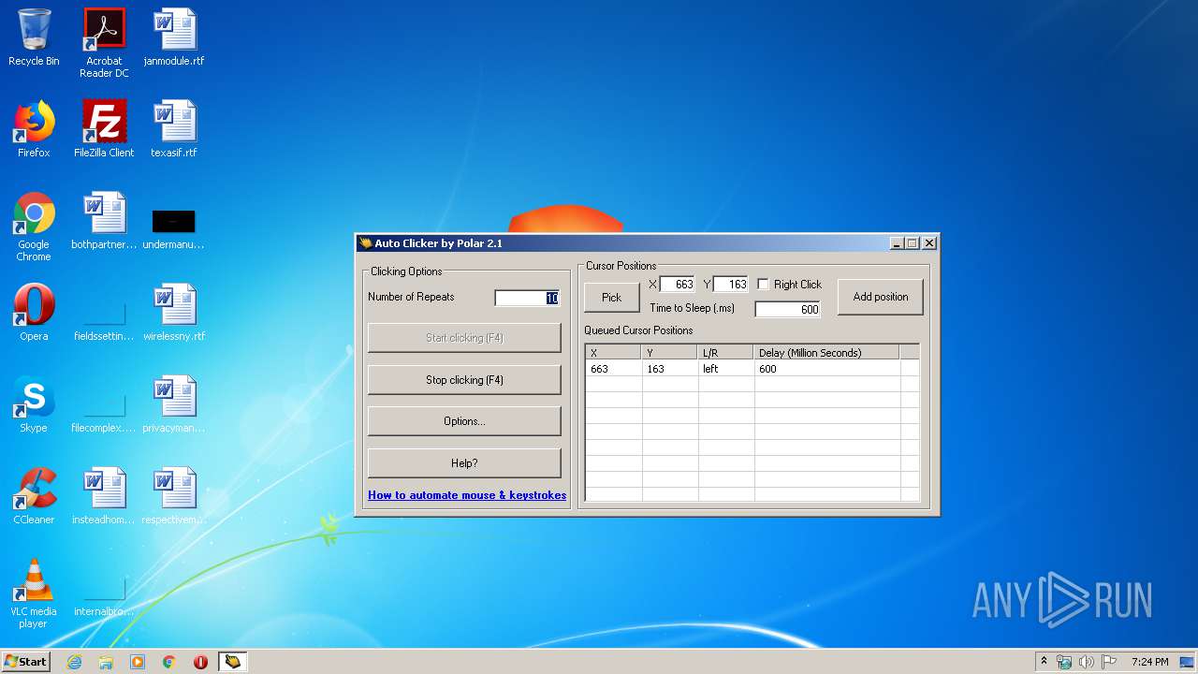Open How to automate mouse & keystrokes link
Screen dimensions: 1198x674
point(467,495)
